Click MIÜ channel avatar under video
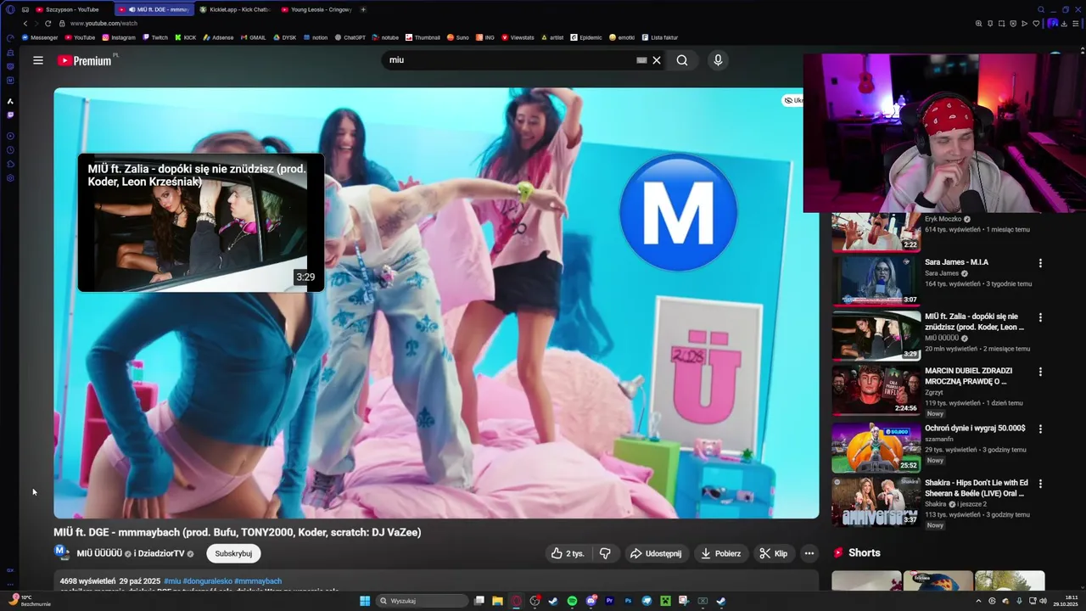This screenshot has height=611, width=1086. (61, 552)
